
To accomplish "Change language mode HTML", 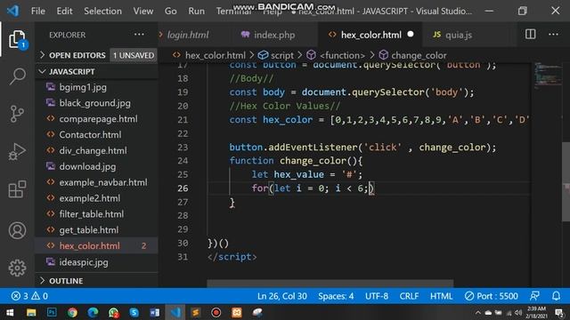I will (442, 296).
